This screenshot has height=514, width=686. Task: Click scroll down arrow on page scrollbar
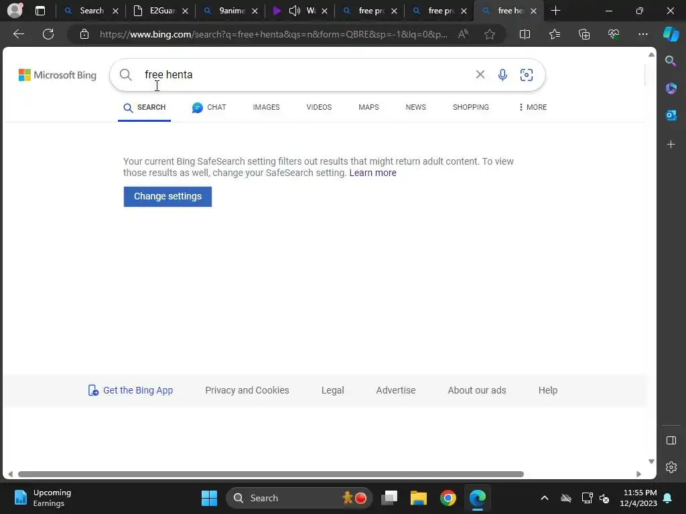[651, 462]
